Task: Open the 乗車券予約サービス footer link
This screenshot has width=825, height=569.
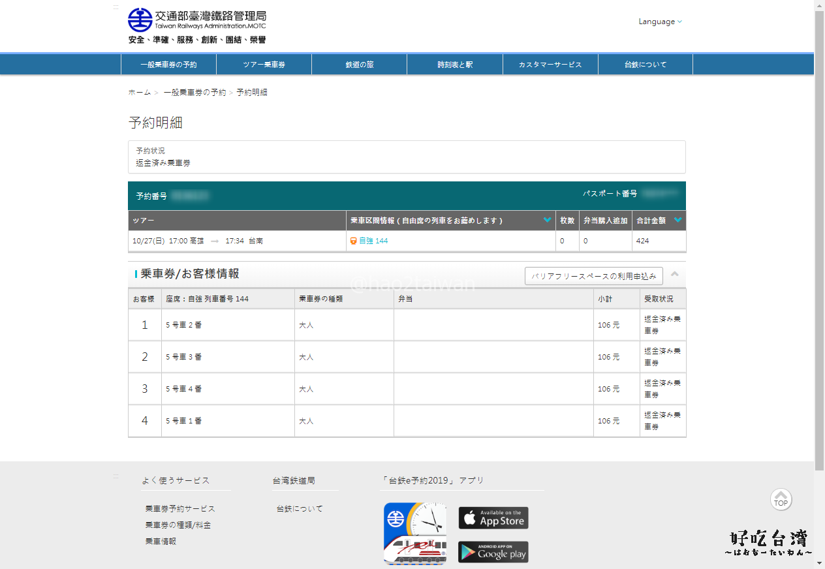Action: (x=180, y=508)
